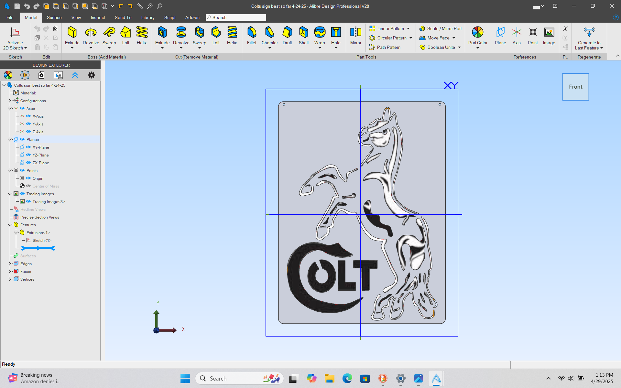The height and width of the screenshot is (388, 621).
Task: Select Sketch<1> in the tree
Action: click(42, 240)
